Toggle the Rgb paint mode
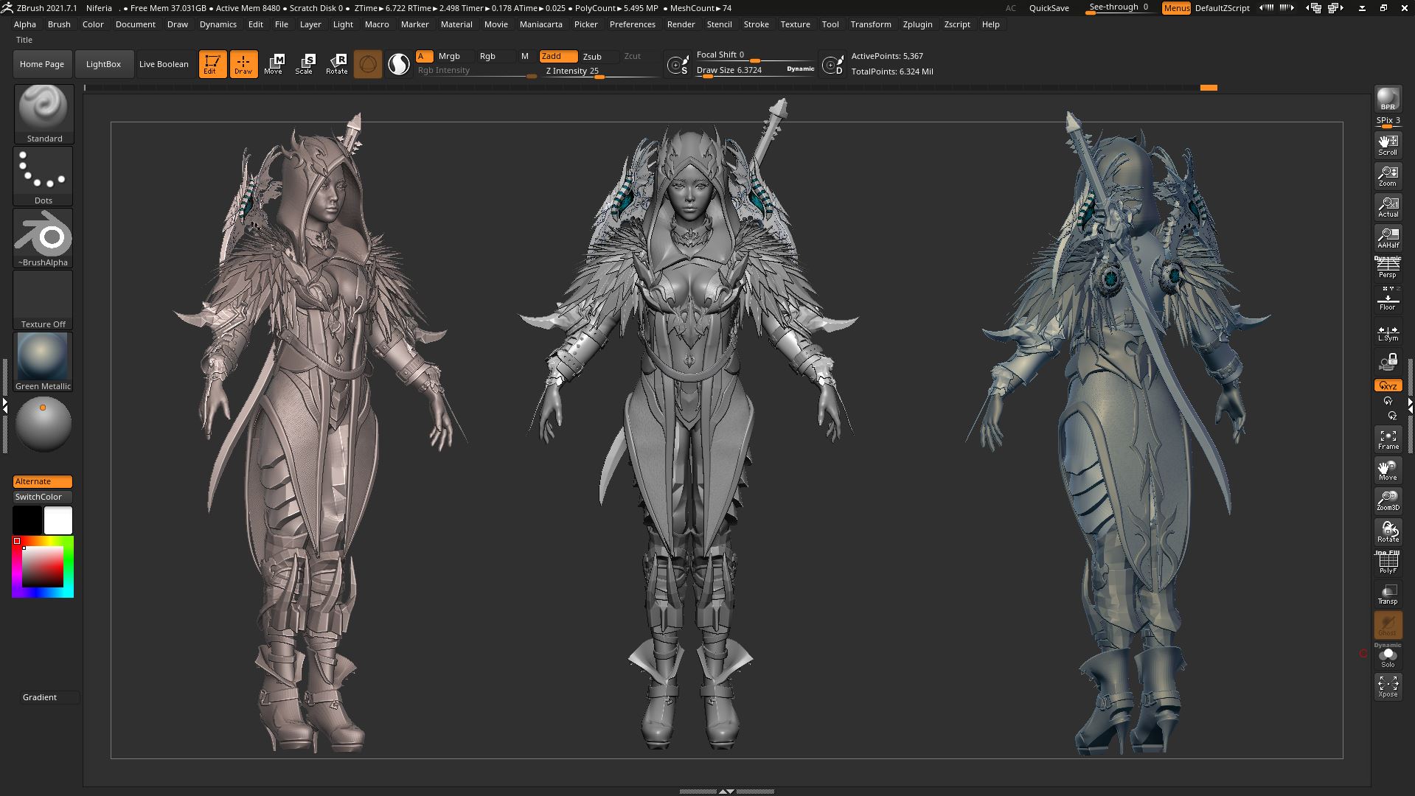Screen dimensions: 1415x796 [495, 57]
